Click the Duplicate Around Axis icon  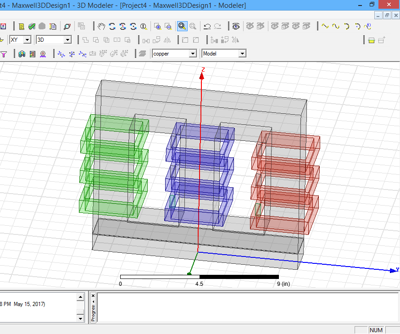[x=225, y=40]
